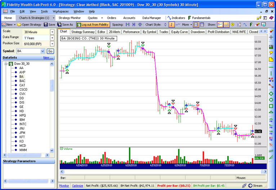Viewport: 276px width, 190px height.
Task: Open the Data Range dropdown
Action: click(x=52, y=37)
